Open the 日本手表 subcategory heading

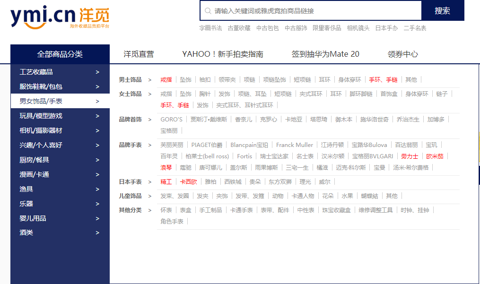130,182
